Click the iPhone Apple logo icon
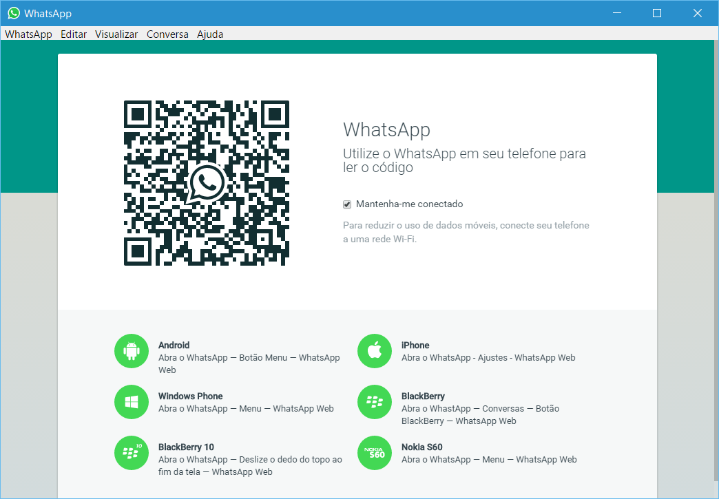The width and height of the screenshot is (719, 499). (375, 351)
